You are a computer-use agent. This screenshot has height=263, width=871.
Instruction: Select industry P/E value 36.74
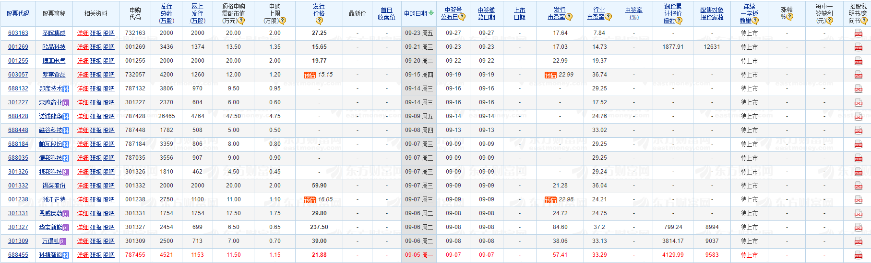(599, 75)
